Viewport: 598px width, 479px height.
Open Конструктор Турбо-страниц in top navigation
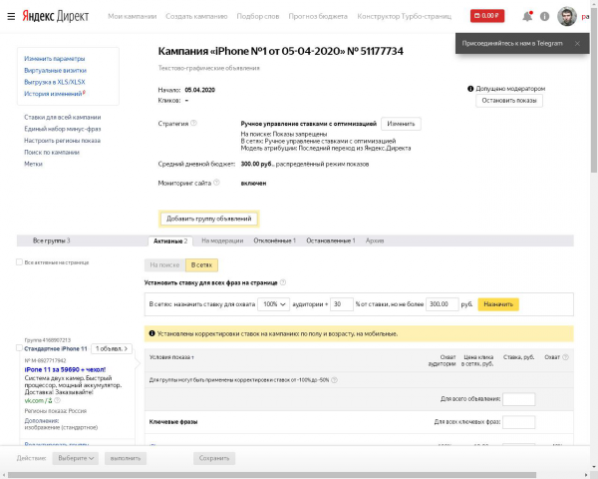pyautogui.click(x=404, y=16)
